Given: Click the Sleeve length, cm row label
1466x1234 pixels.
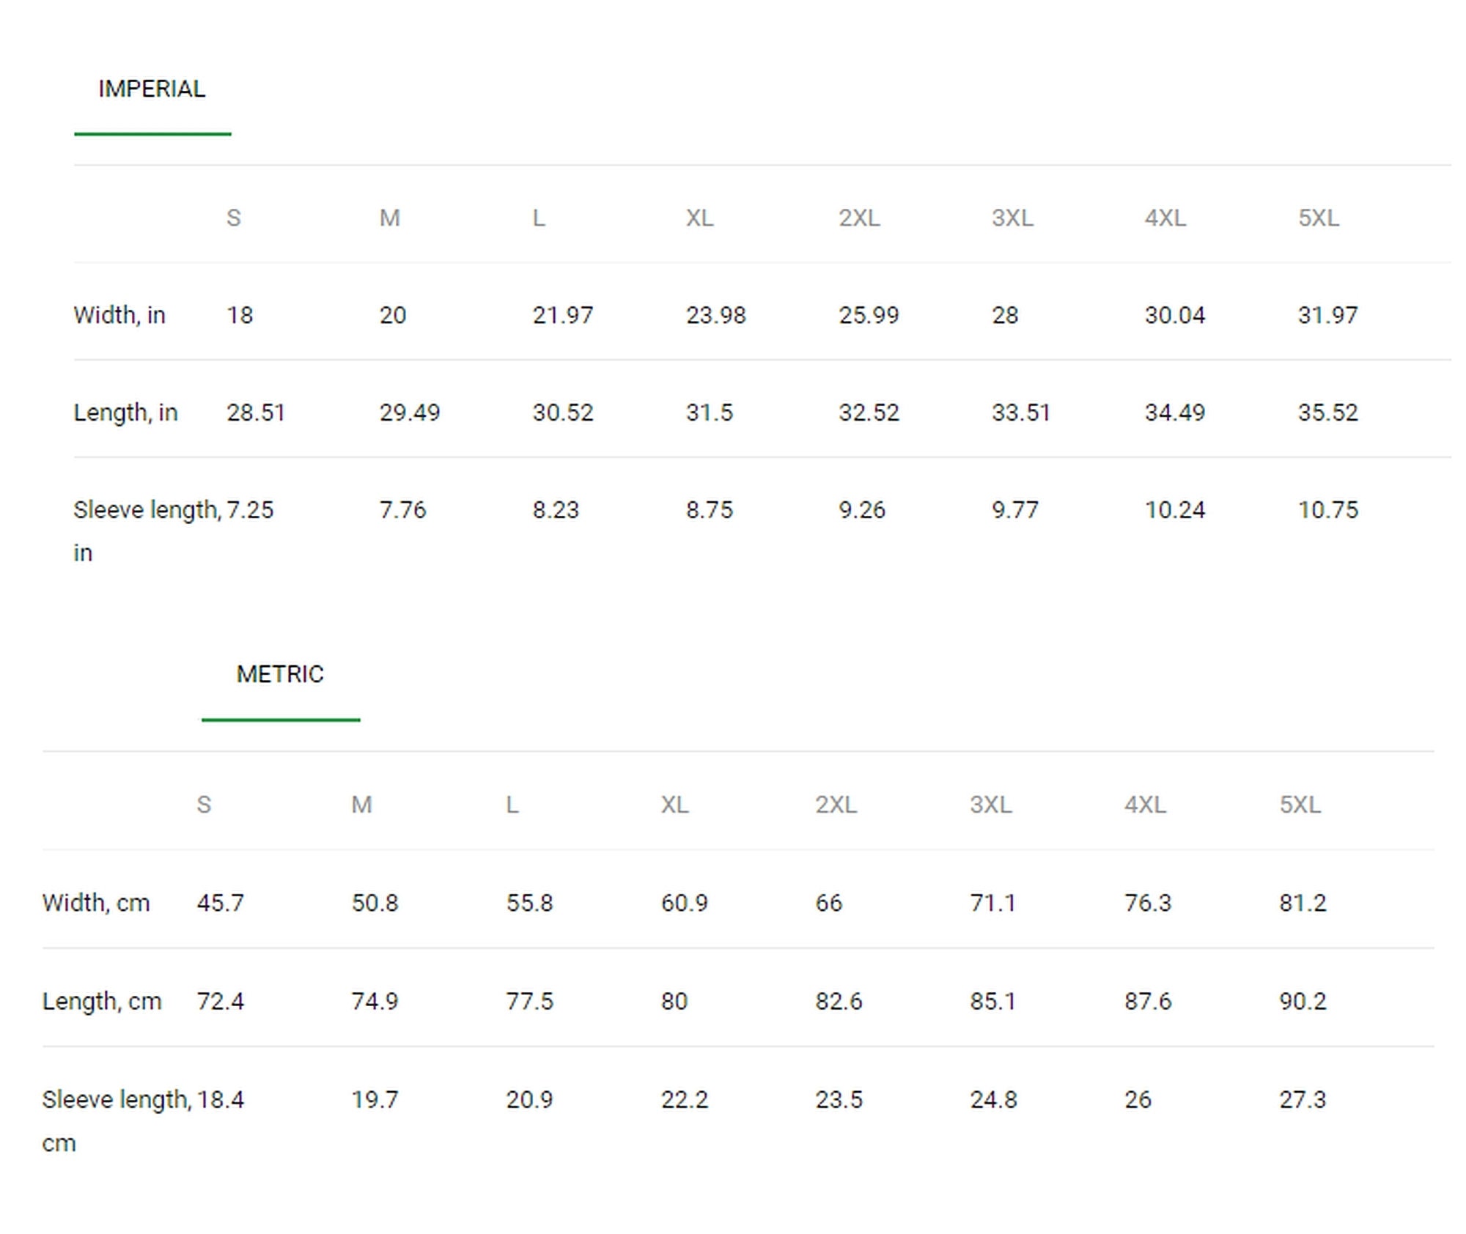Looking at the screenshot, I should (x=117, y=1120).
